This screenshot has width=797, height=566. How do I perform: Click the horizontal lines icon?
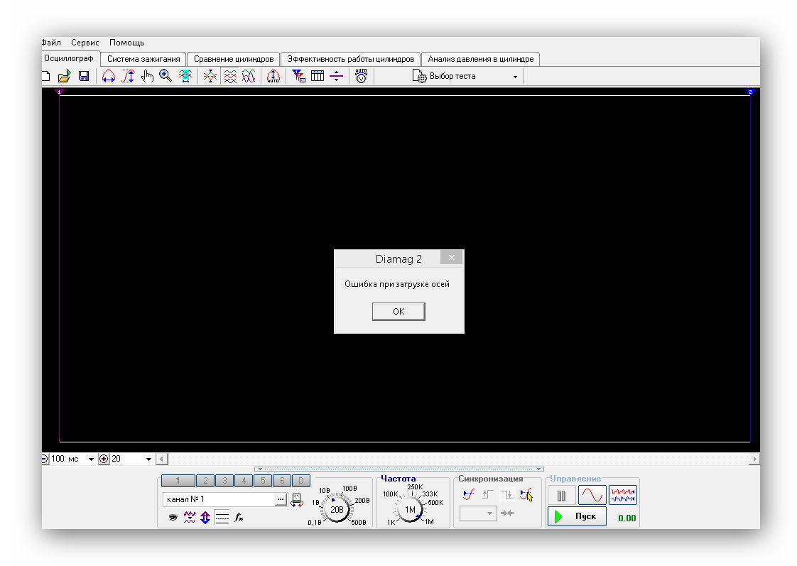[x=222, y=518]
